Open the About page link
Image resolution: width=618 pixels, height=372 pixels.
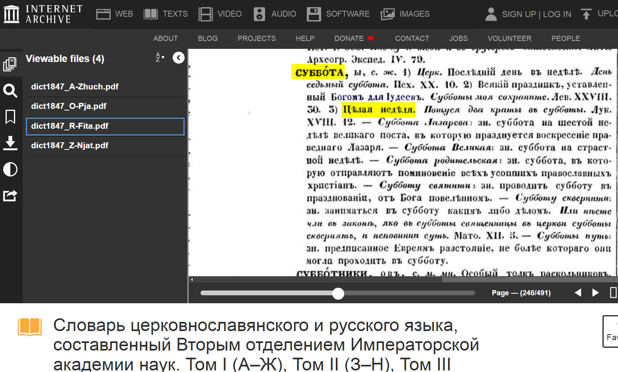click(x=166, y=39)
